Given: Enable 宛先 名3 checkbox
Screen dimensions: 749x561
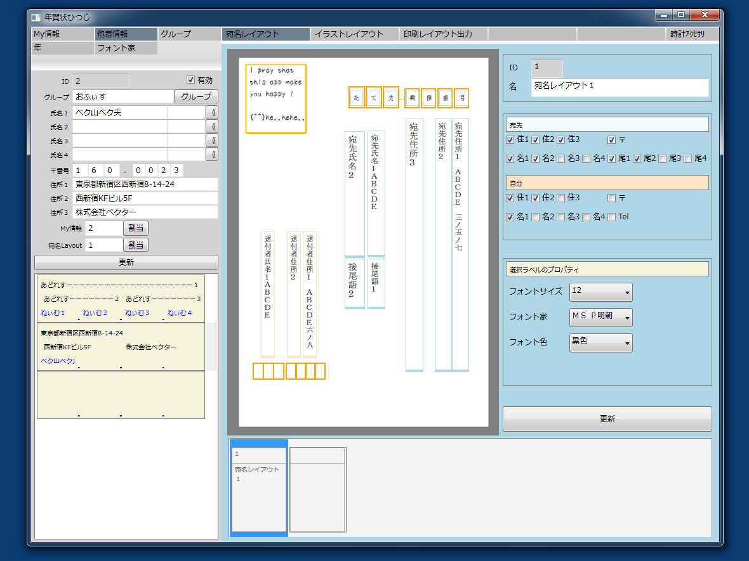Looking at the screenshot, I should (560, 159).
